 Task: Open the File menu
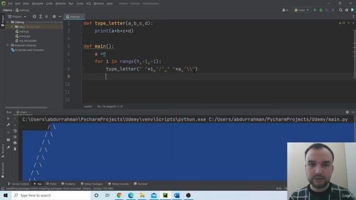click(10, 3)
